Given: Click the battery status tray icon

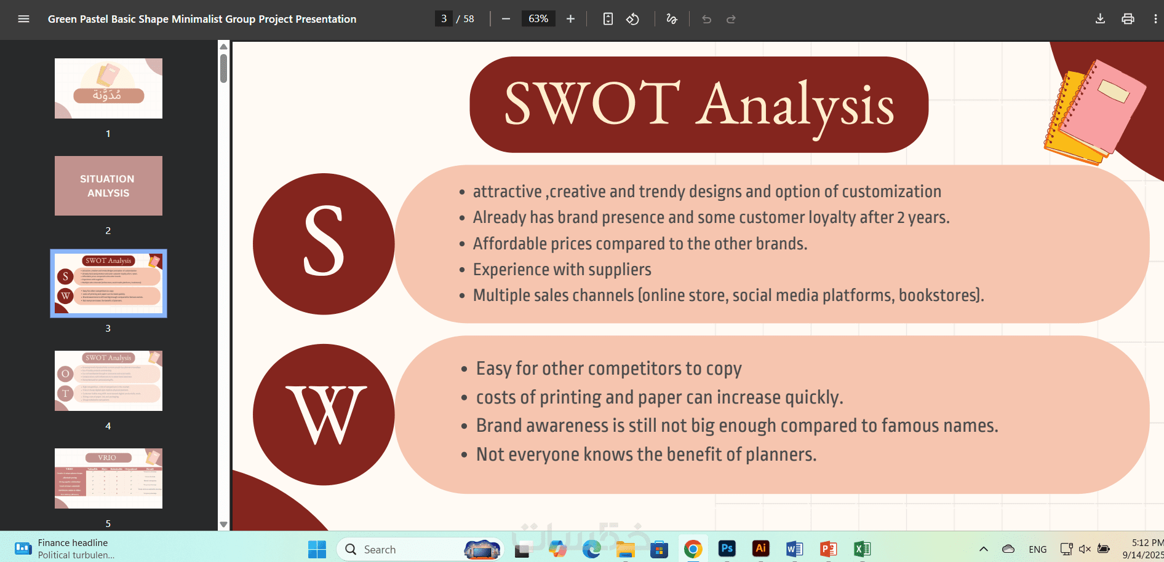Looking at the screenshot, I should (1104, 549).
